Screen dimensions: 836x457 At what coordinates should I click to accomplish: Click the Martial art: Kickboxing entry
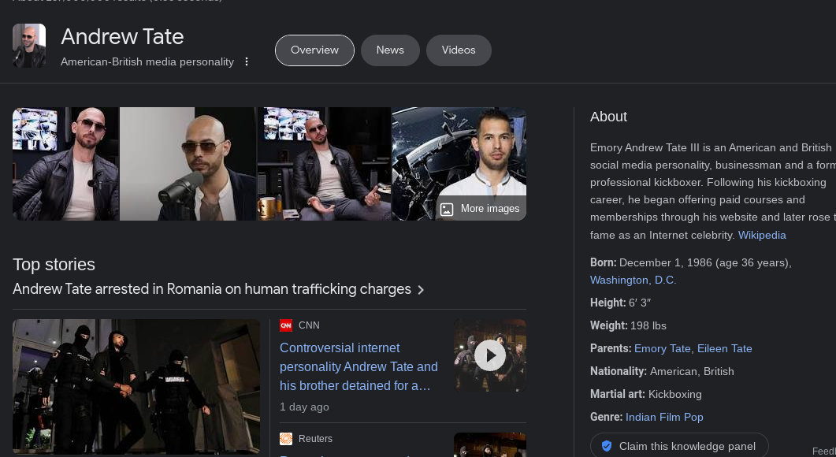645,395
